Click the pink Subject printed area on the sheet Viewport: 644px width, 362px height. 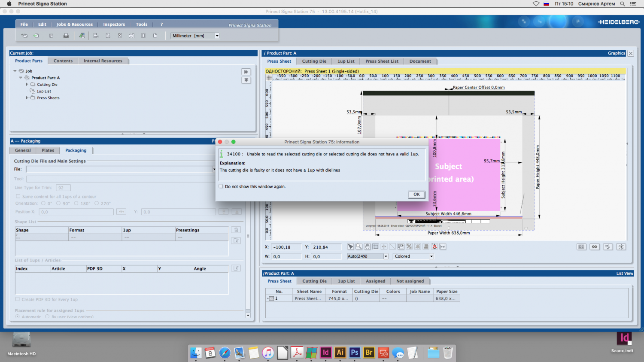(x=449, y=174)
